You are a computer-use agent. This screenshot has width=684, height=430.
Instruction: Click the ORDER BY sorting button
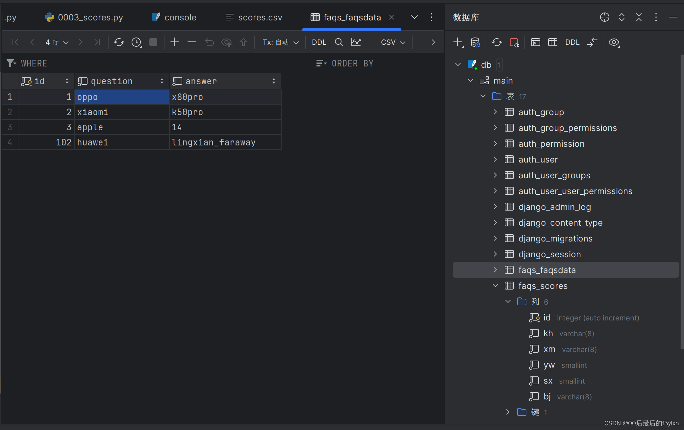[x=352, y=63]
